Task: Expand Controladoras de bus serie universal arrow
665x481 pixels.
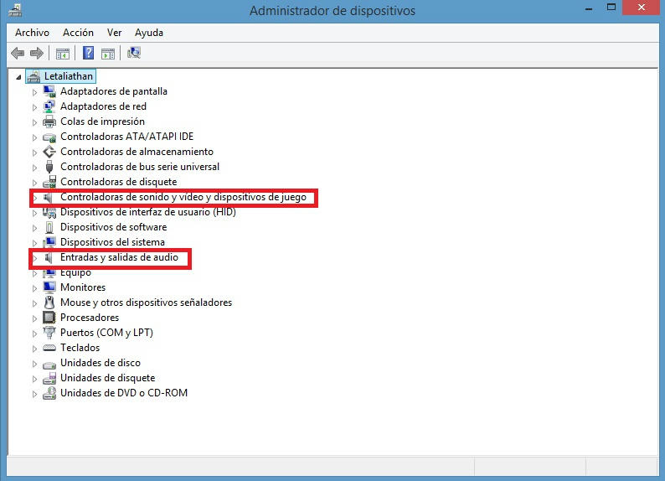Action: [34, 168]
